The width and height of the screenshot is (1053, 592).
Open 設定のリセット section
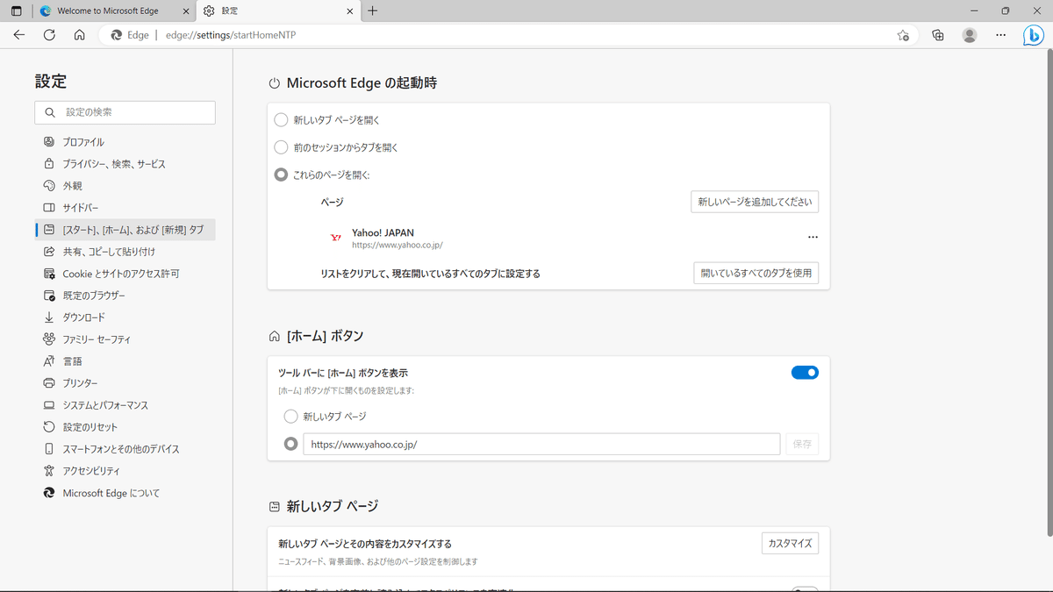[125, 427]
